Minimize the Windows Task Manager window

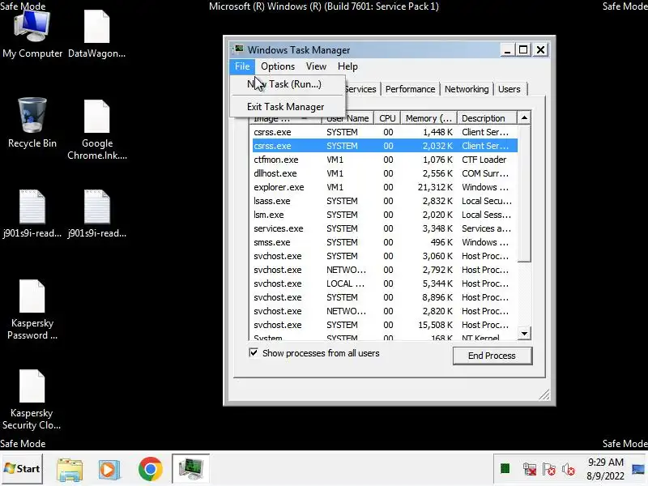coord(507,50)
